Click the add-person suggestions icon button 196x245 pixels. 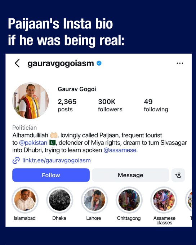click(178, 175)
